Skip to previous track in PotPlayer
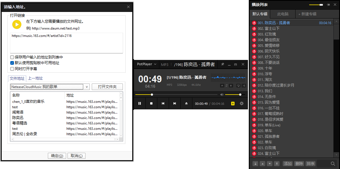The width and height of the screenshot is (340, 169). (163, 103)
